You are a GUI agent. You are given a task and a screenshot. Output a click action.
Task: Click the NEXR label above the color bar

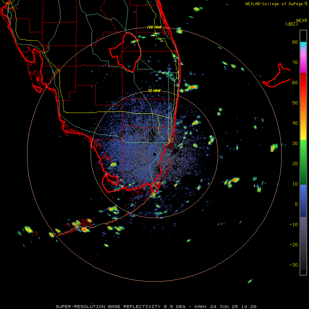302,21
